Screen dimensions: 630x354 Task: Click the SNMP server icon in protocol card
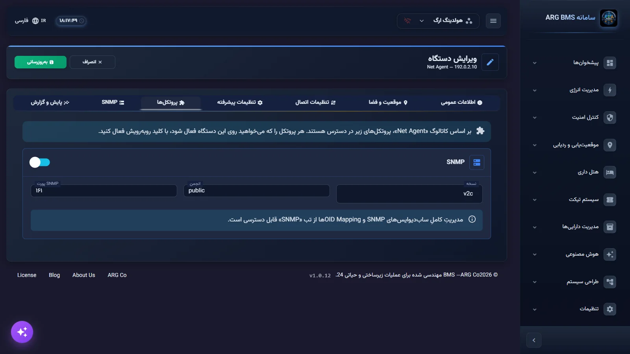point(477,162)
